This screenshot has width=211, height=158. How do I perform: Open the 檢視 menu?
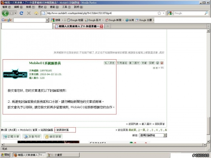click(30, 7)
